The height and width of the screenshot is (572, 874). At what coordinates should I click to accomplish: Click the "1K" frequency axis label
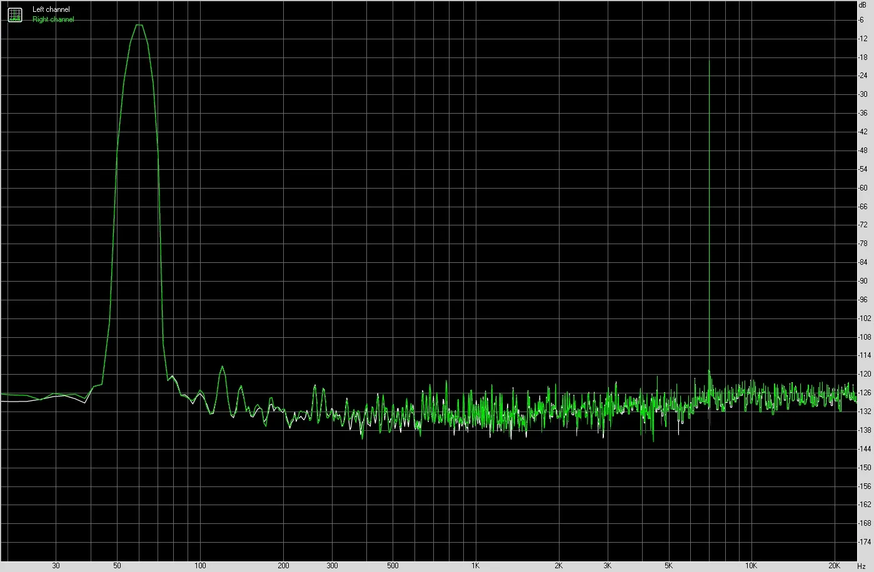click(x=475, y=566)
